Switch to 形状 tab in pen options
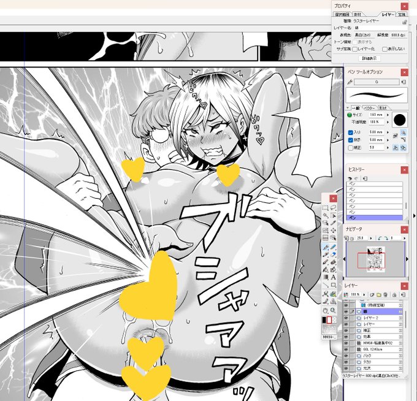417x401 pixels. [x=383, y=108]
